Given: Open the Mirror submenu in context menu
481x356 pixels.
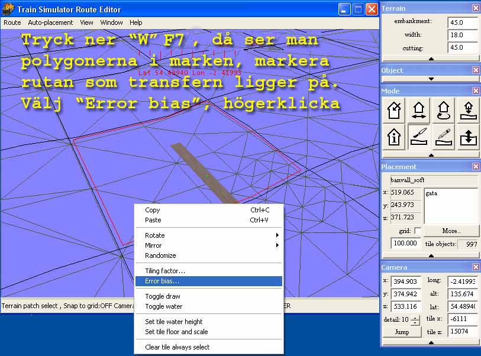Looking at the screenshot, I should (209, 245).
